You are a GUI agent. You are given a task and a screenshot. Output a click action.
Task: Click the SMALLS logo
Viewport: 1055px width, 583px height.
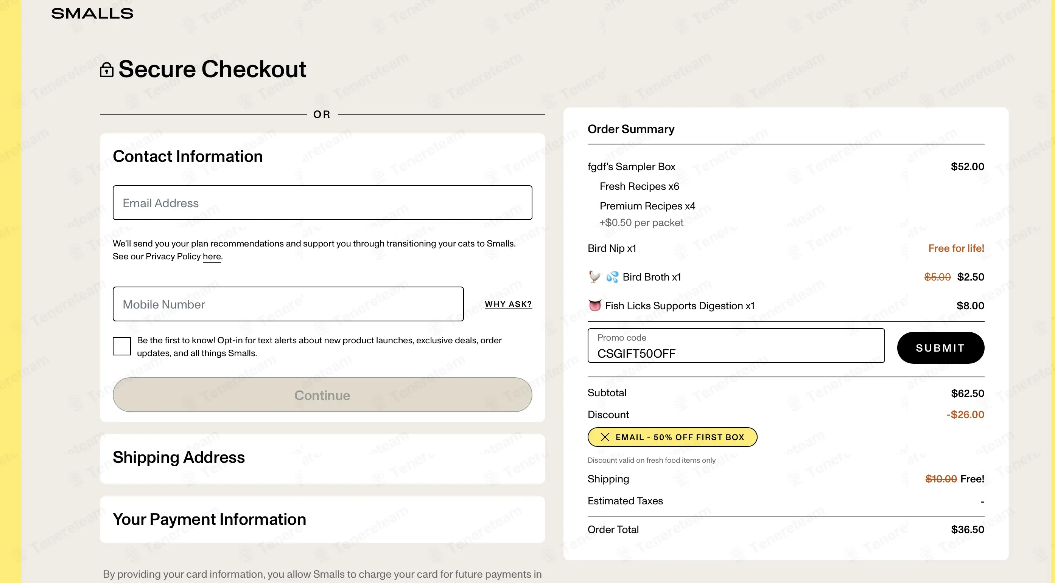pyautogui.click(x=92, y=14)
